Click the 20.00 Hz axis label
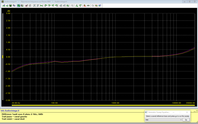198x124 pixels. (16, 103)
